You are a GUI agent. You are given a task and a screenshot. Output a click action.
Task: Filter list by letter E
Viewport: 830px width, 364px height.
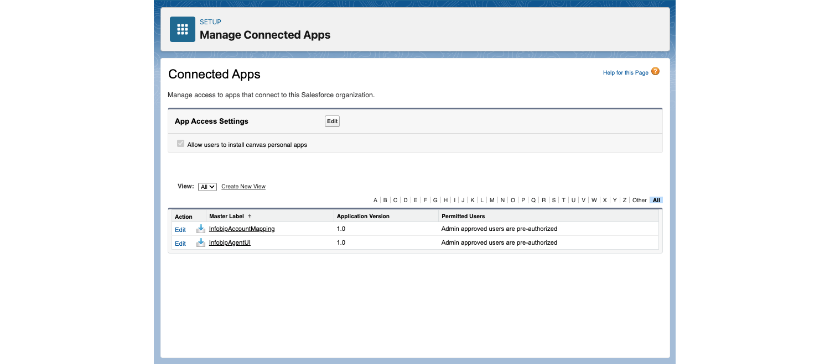pyautogui.click(x=416, y=201)
